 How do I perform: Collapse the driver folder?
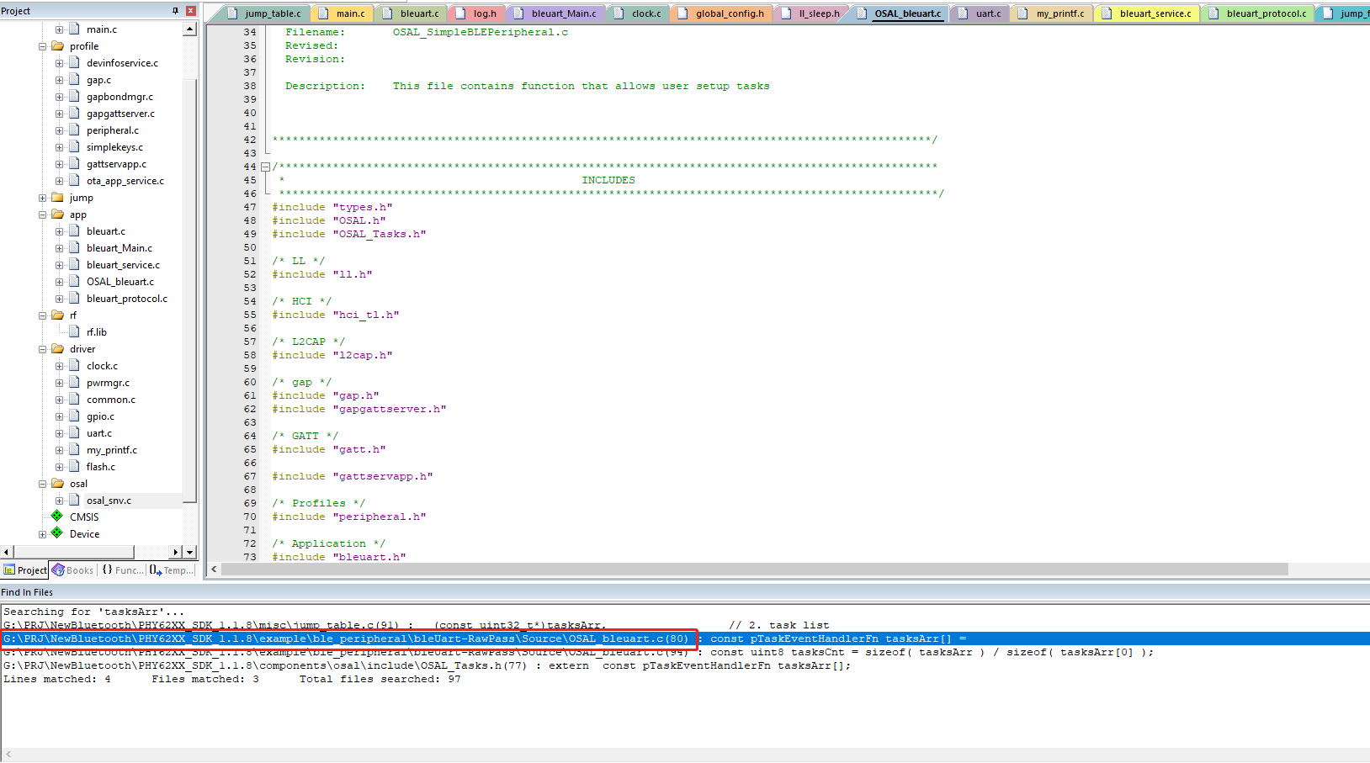43,349
